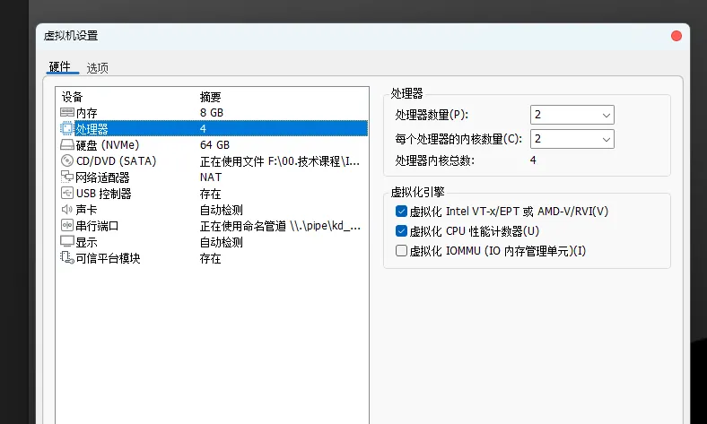The image size is (707, 424).
Task: Click the display (显示) monitor icon
Action: tap(67, 241)
